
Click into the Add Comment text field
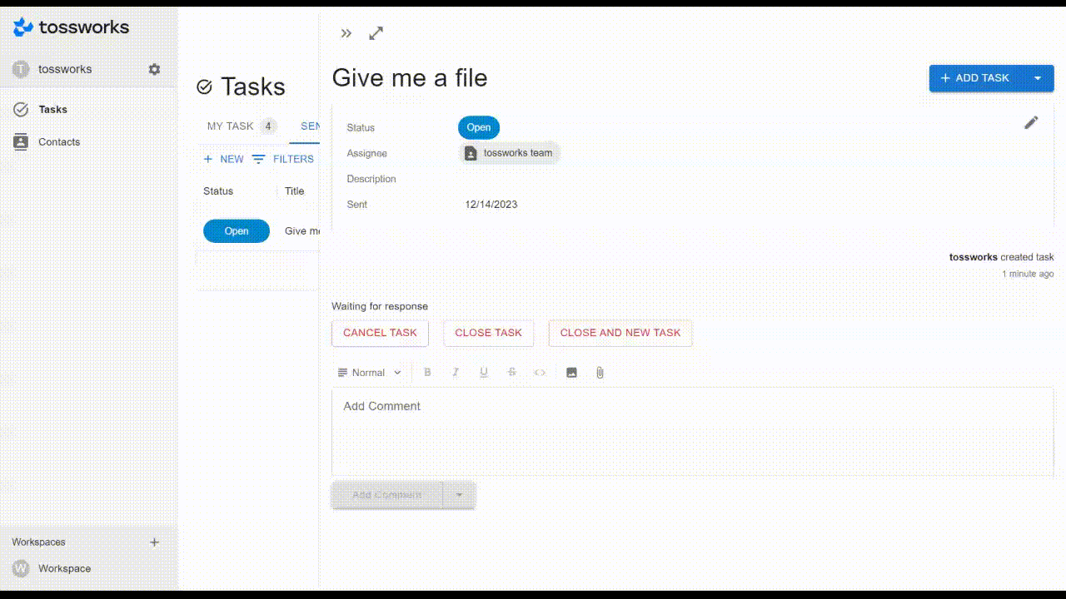click(x=691, y=431)
